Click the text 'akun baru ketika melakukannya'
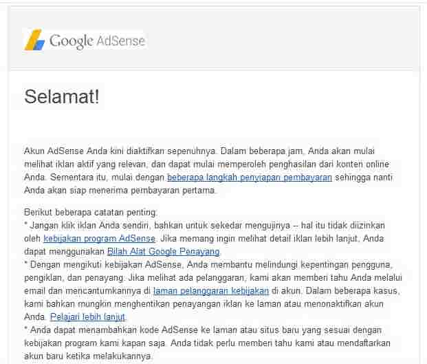This screenshot has width=427, height=364. point(87,356)
